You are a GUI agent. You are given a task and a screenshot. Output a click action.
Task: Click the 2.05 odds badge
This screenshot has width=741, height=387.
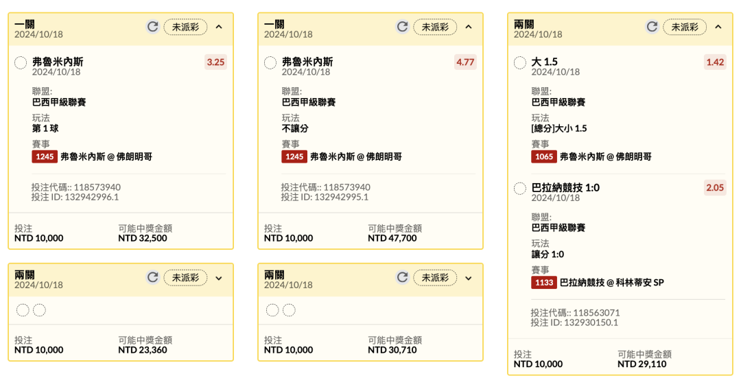[715, 187]
